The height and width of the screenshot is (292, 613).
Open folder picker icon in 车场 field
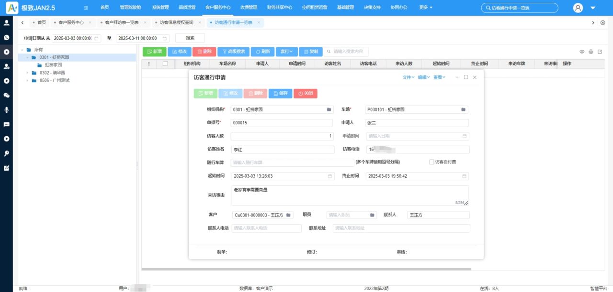[x=463, y=109]
